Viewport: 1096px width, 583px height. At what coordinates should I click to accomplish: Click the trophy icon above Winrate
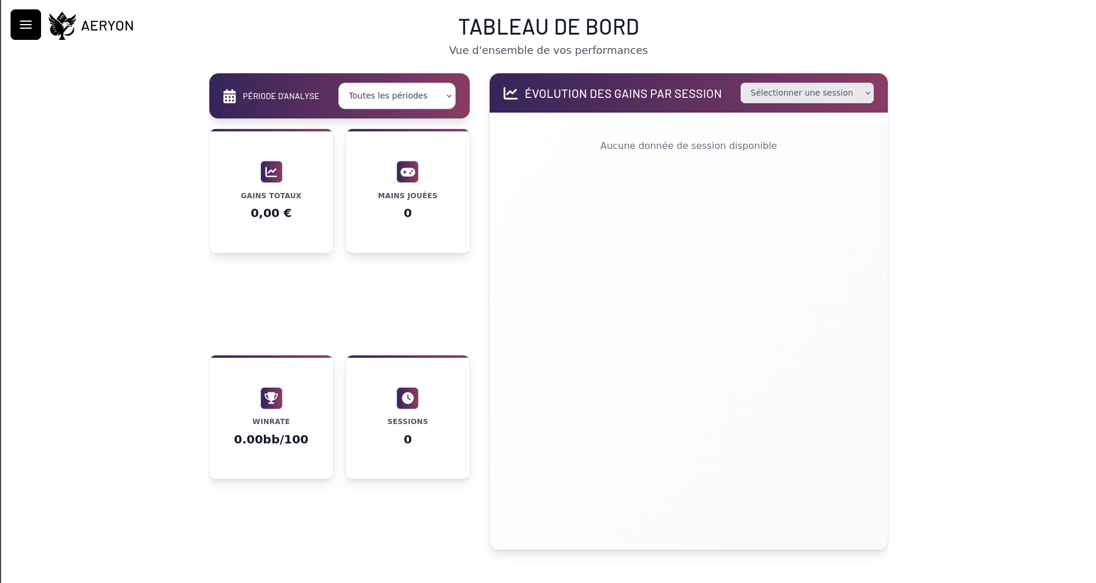(x=271, y=398)
